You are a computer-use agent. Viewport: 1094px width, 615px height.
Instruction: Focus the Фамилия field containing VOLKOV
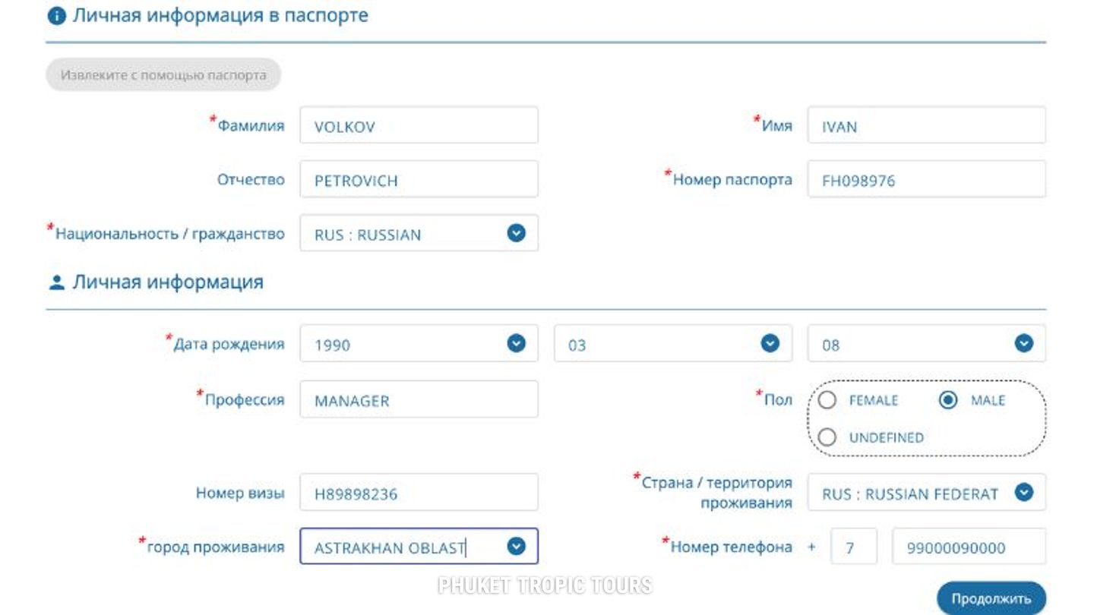coord(419,126)
